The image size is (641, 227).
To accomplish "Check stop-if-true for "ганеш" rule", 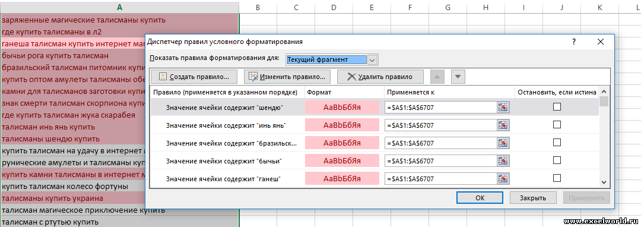I will 557,178.
